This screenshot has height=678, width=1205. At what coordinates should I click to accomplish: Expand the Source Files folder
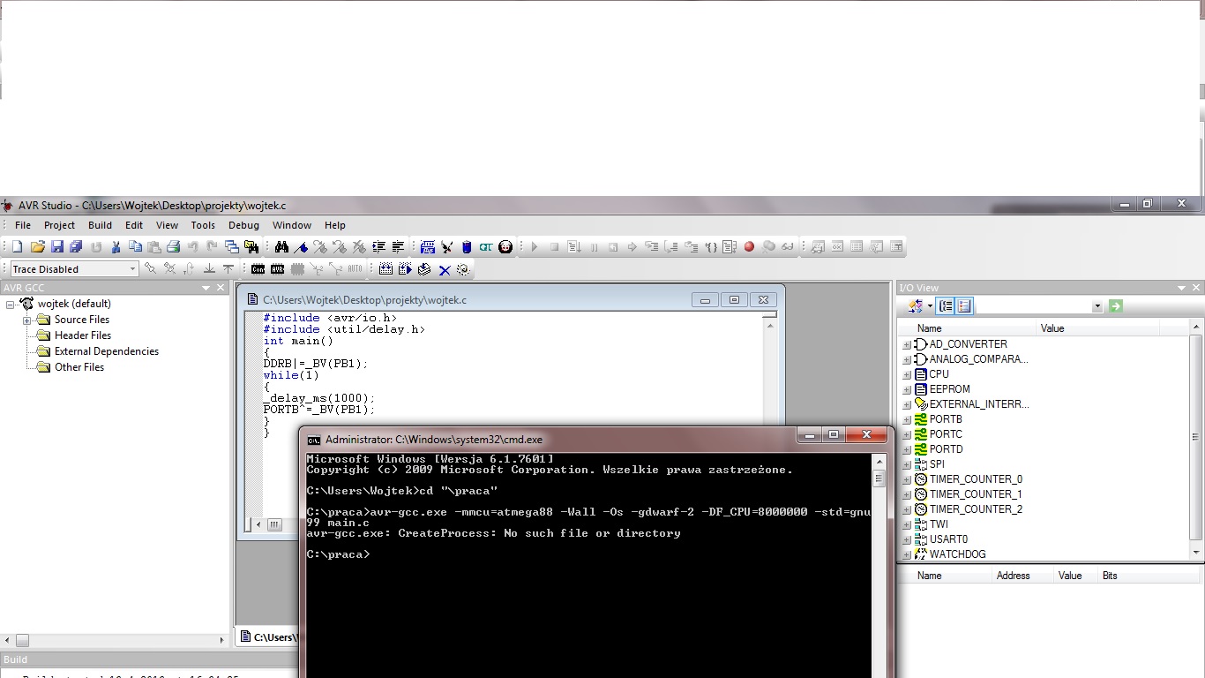point(26,320)
